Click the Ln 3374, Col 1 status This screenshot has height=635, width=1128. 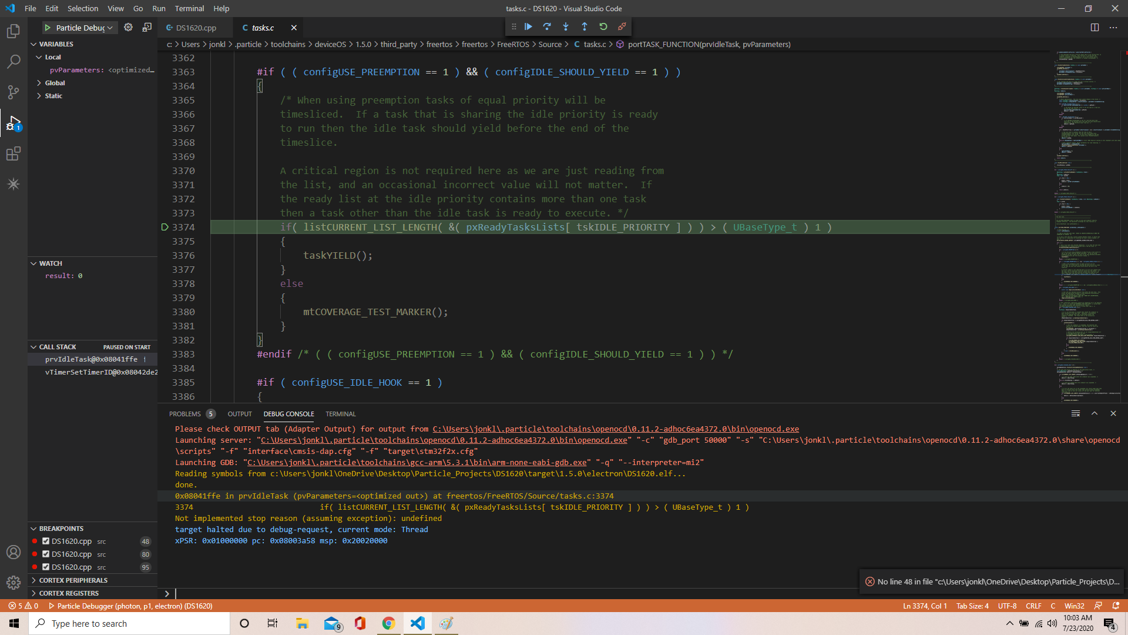(x=924, y=606)
